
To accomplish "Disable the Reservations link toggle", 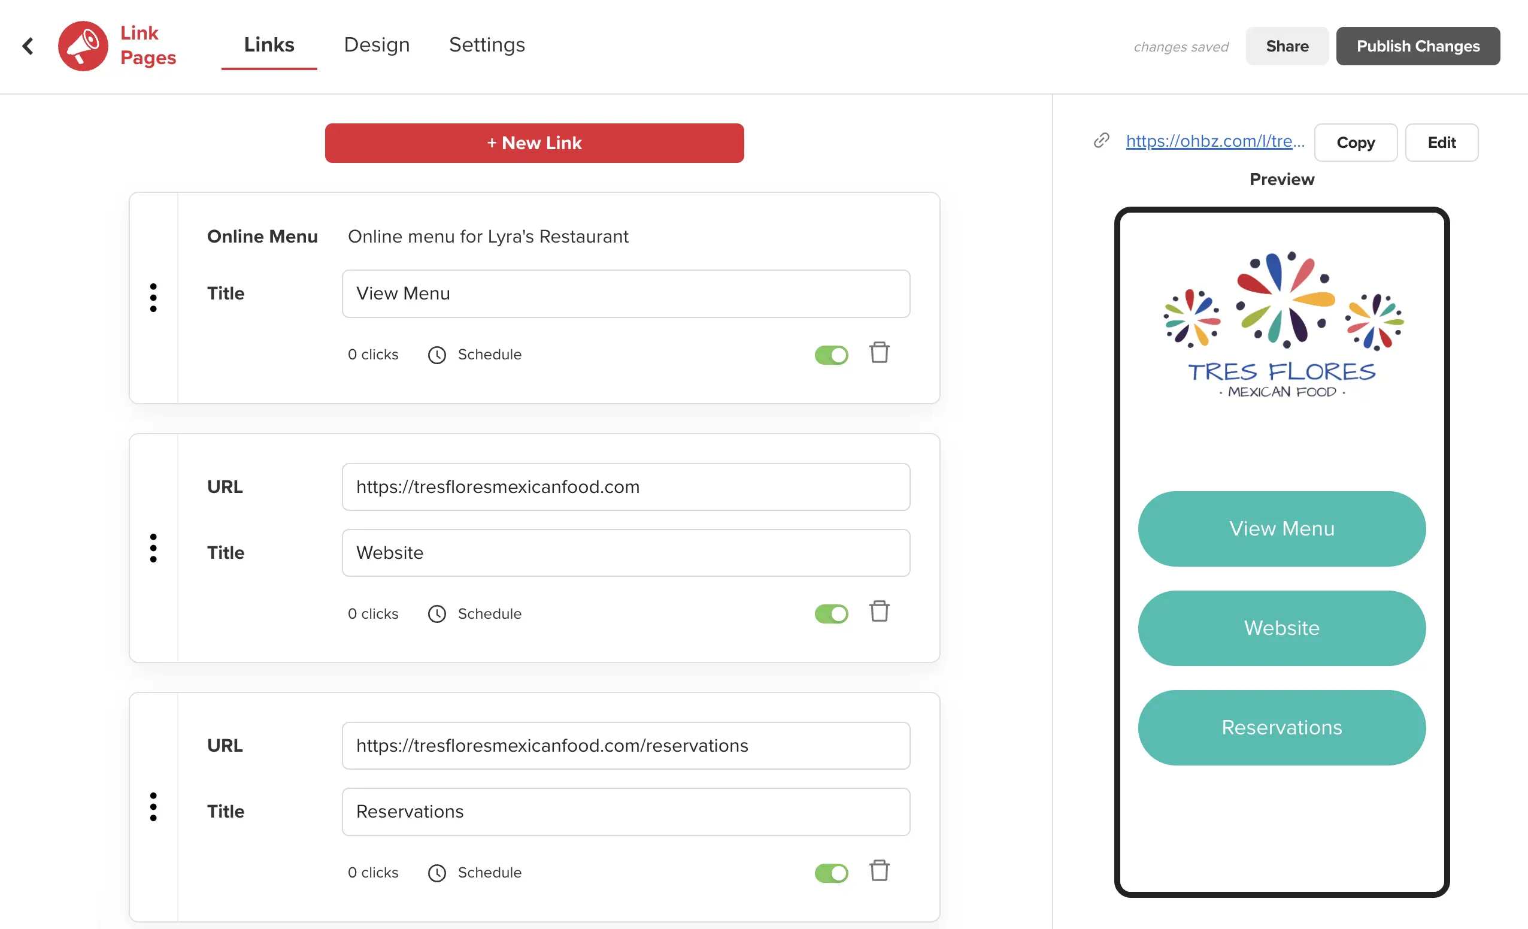I will point(831,873).
